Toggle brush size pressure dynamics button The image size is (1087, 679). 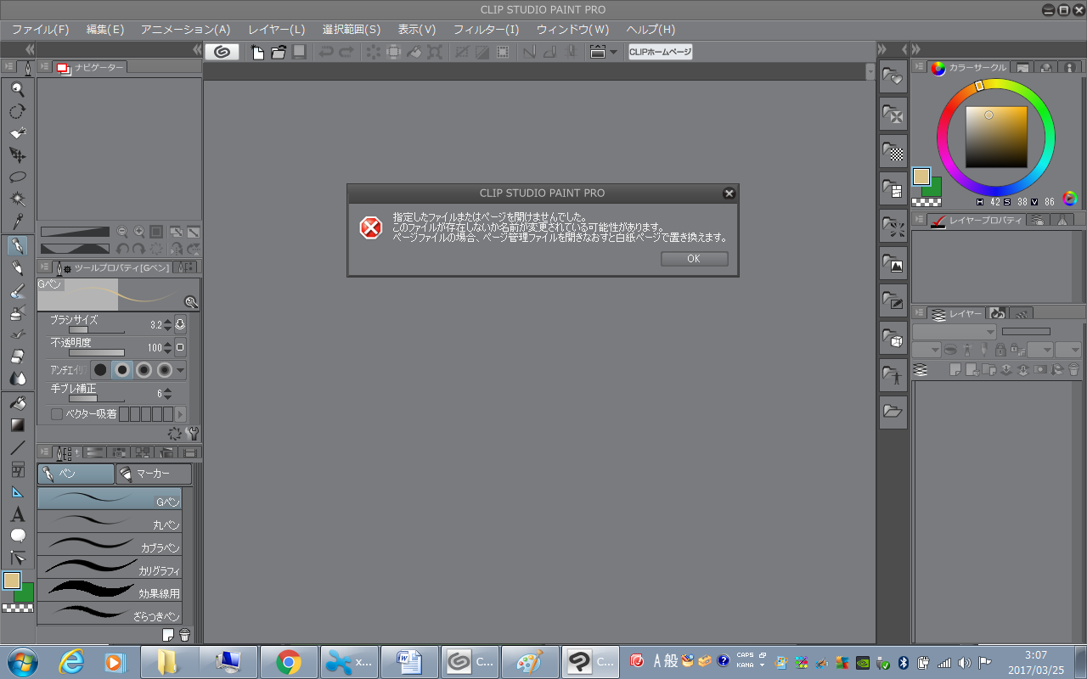pyautogui.click(x=180, y=324)
